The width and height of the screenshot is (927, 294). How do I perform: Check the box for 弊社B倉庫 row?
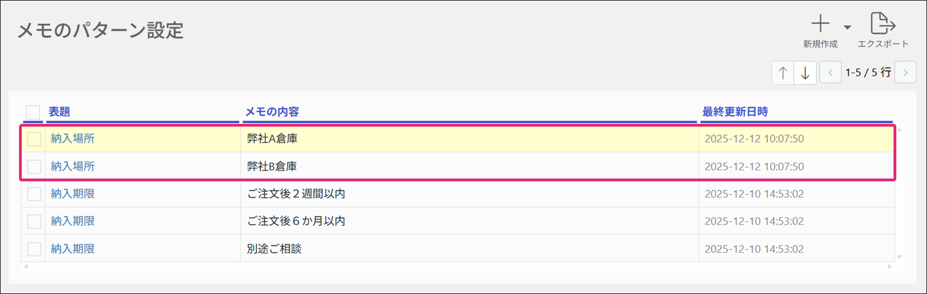(35, 166)
